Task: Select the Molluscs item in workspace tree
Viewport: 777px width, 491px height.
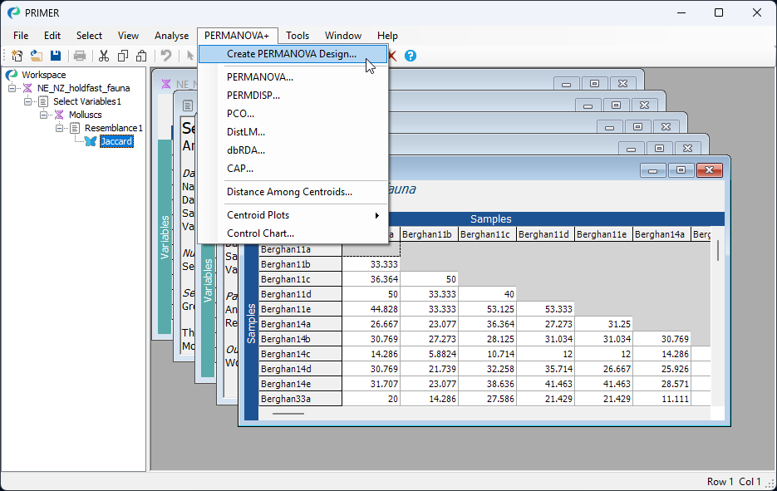Action: click(87, 115)
